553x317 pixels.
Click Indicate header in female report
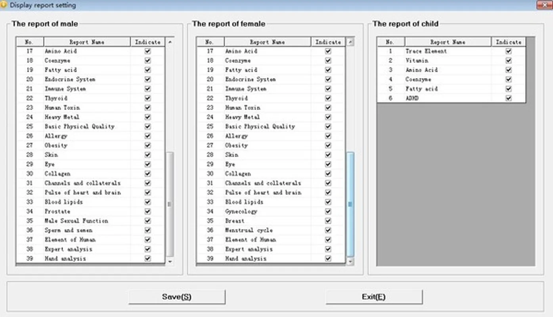[x=328, y=42]
